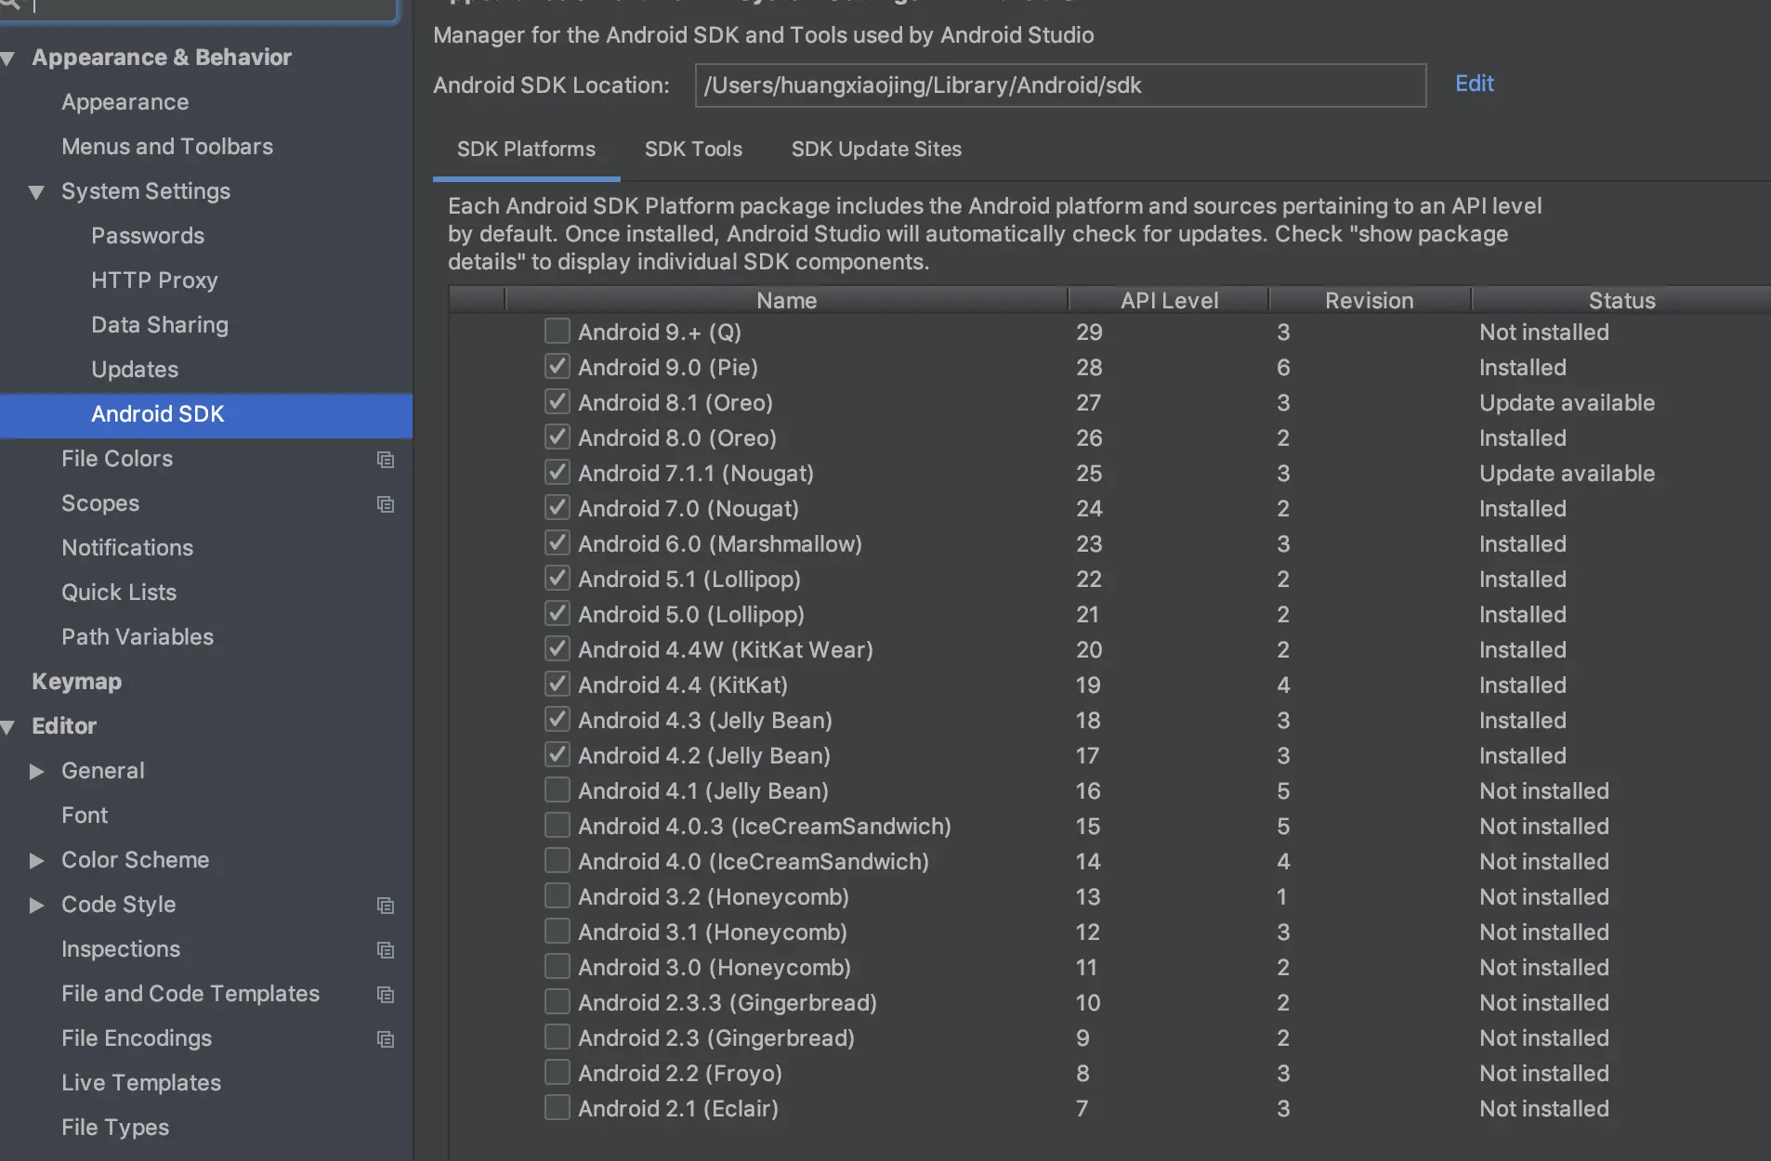Click the copy icon beside Code Style

(x=385, y=906)
